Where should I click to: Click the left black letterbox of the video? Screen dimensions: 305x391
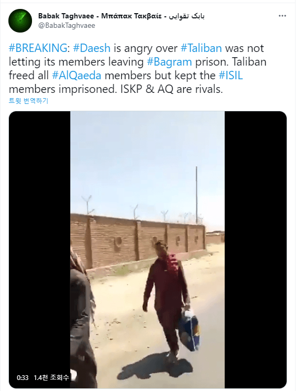40,250
